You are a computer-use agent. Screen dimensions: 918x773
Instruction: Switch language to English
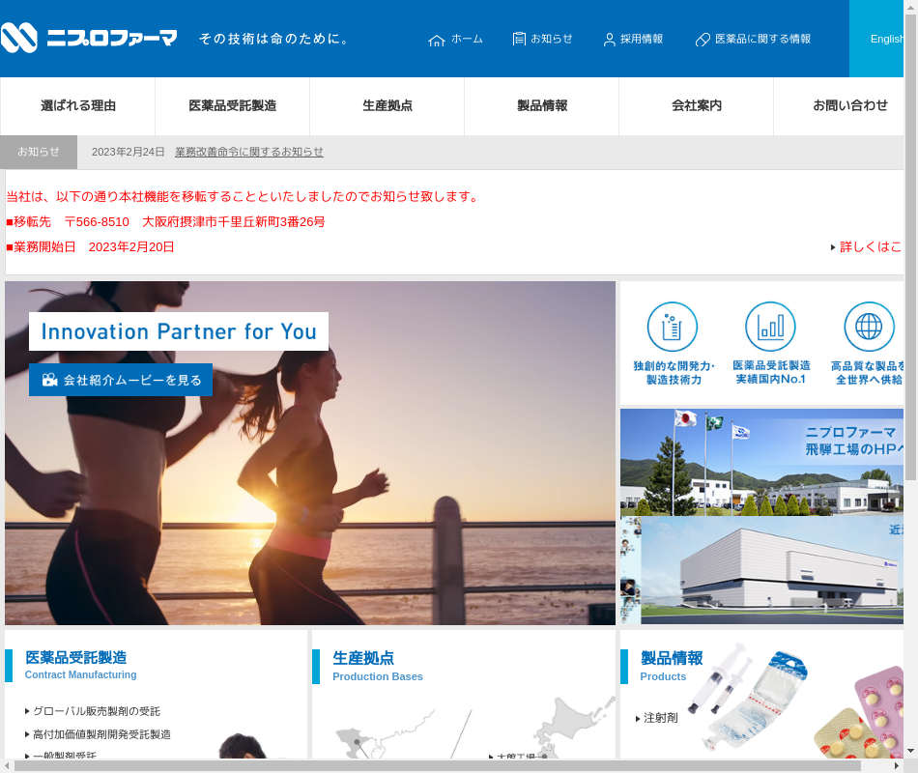[x=885, y=39]
